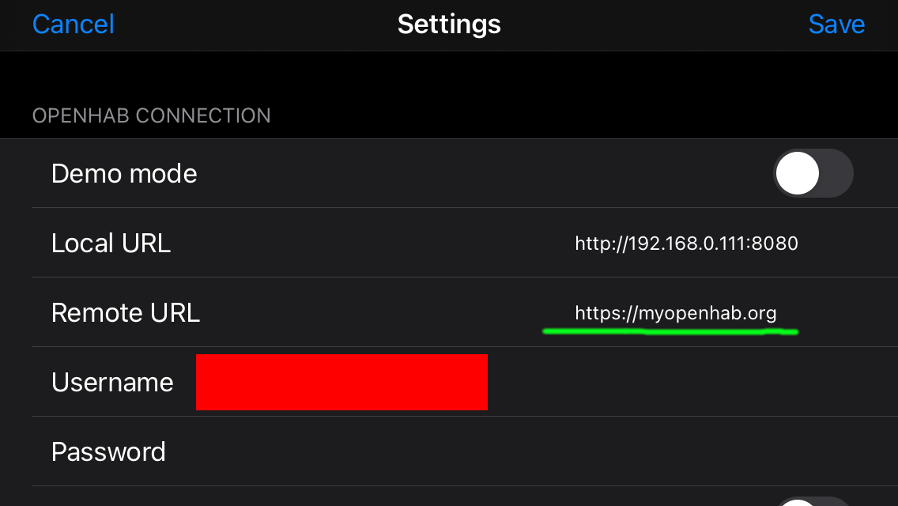
Task: Tap the Demo mode label
Action: [124, 174]
